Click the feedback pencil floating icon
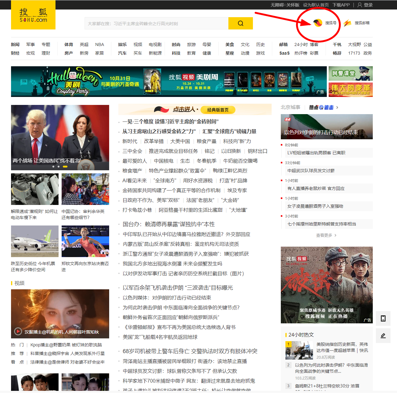 [x=383, y=336]
